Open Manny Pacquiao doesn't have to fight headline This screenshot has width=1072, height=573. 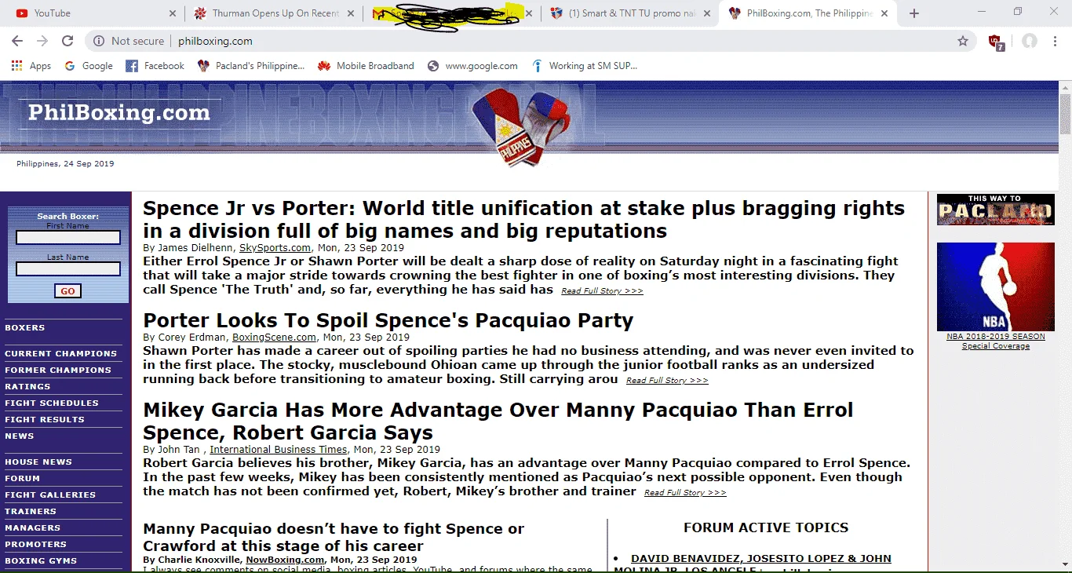coord(334,537)
